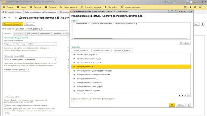
Task: Click Изменить показатель button
Action: click(x=101, y=50)
